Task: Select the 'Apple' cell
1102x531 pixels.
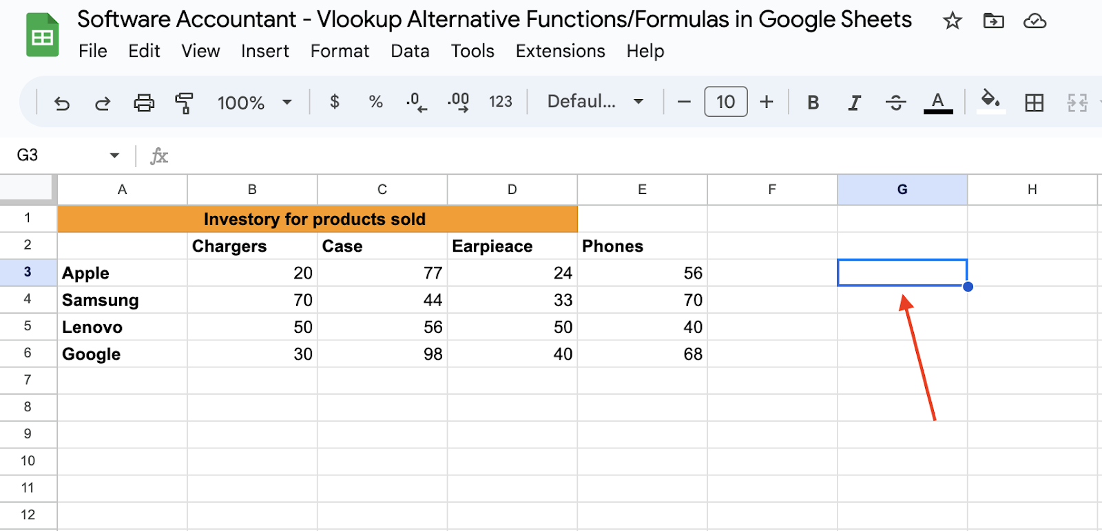Action: tap(122, 272)
